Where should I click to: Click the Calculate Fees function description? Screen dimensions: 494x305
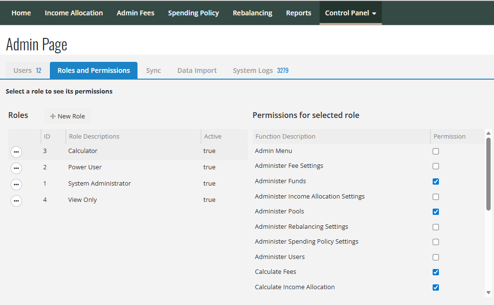point(276,271)
